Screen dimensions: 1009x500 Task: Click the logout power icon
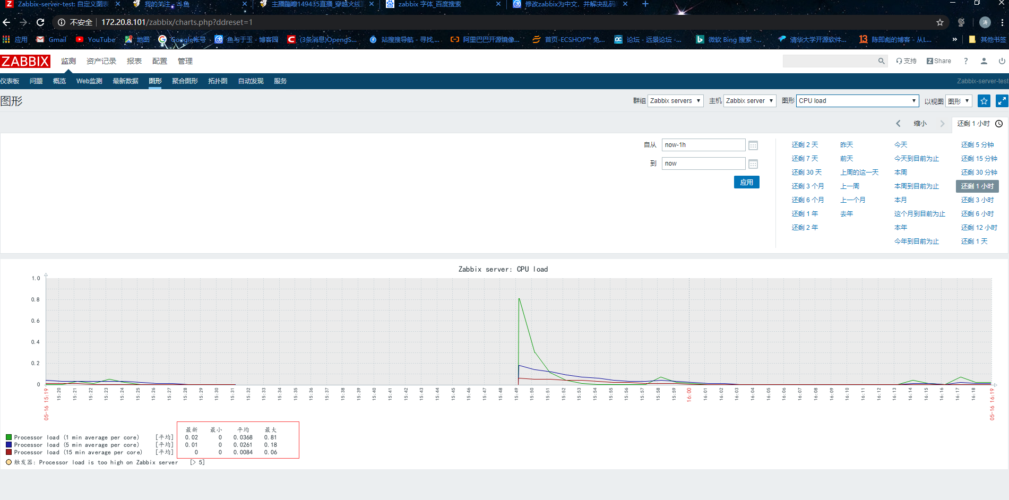tap(1002, 61)
